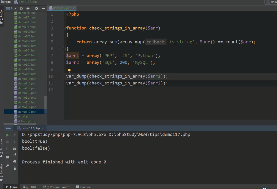Collapse all in Project panel
This screenshot has height=189, width=277.
click(28, 9)
